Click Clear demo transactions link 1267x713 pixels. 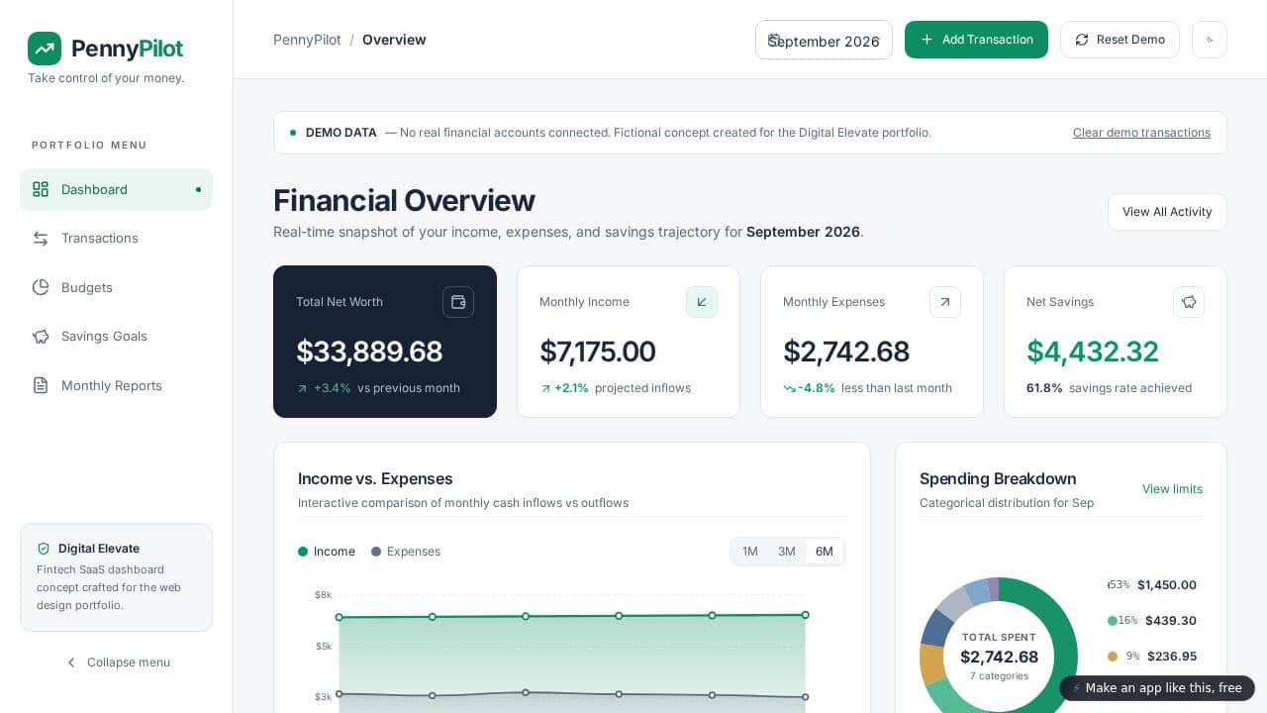1141,133
